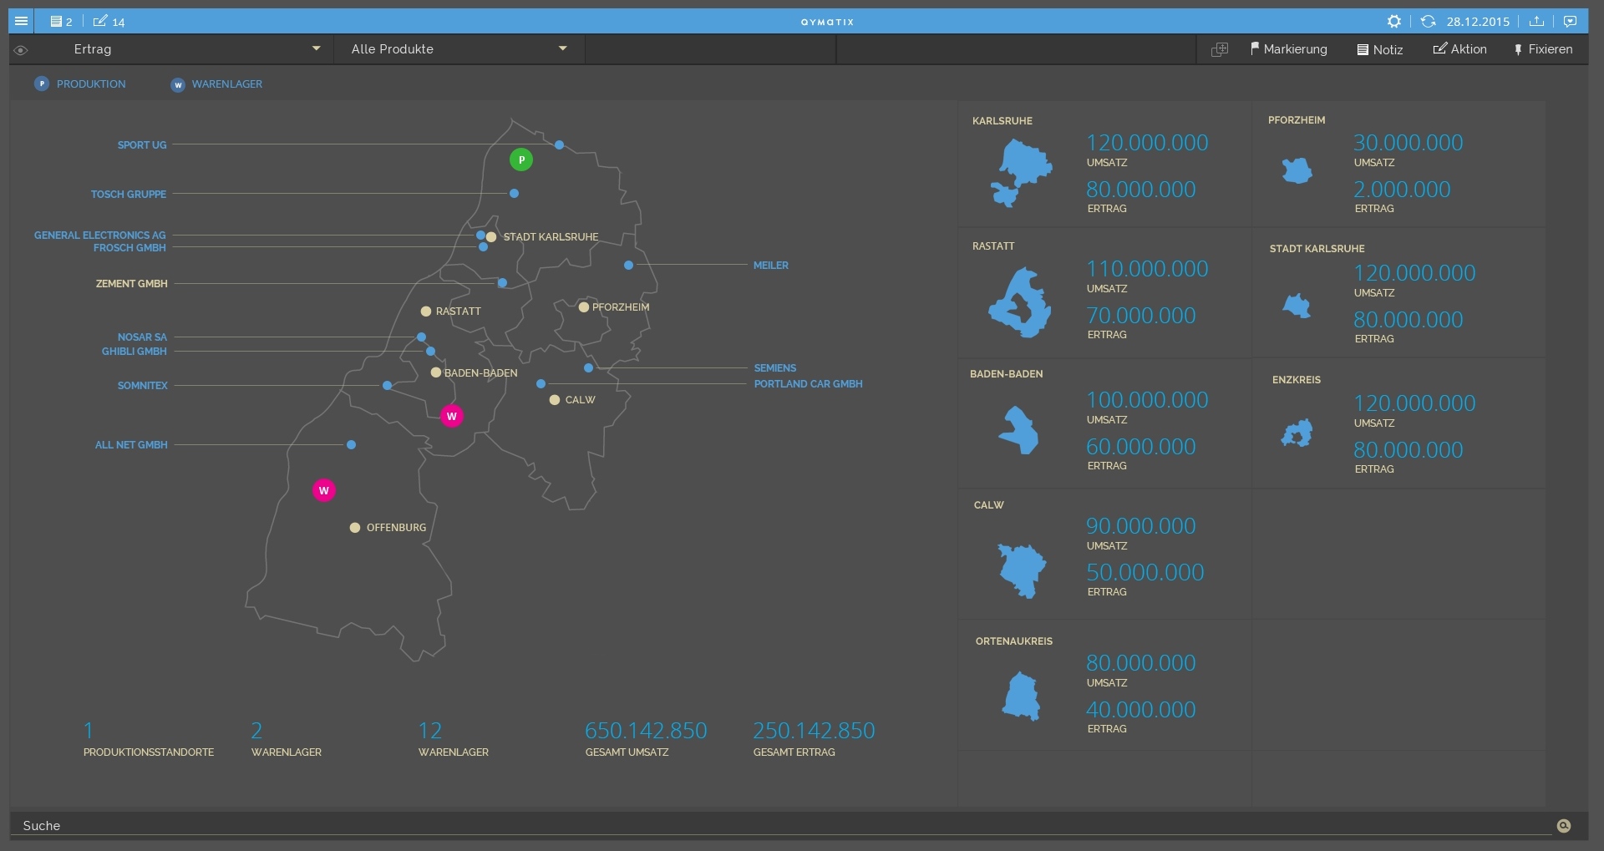Screen dimensions: 1604x851
Task: Click the duplicate window icon
Action: pos(1220,49)
